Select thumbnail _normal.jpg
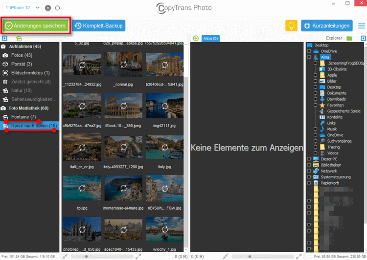Image resolution: width=367 pixels, height=260 pixels. pos(123,65)
